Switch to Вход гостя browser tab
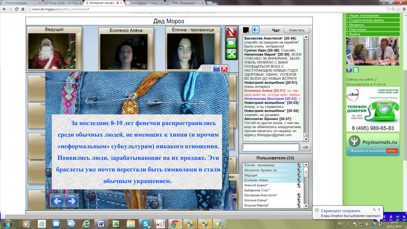Screen dimensions: 407x229 [x=62, y=2]
